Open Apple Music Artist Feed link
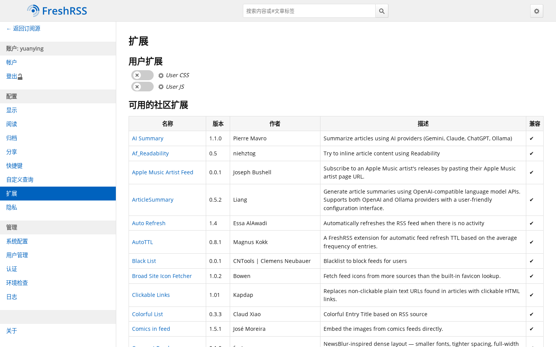 click(163, 172)
